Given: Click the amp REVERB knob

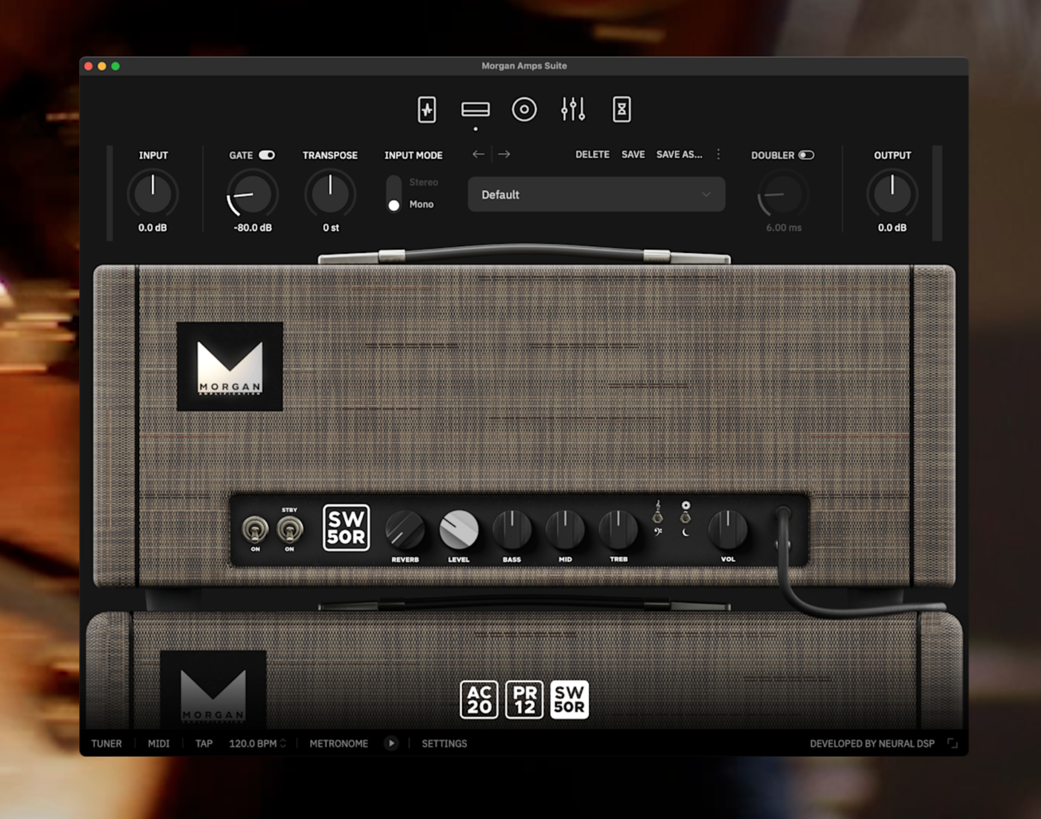Looking at the screenshot, I should tap(405, 530).
